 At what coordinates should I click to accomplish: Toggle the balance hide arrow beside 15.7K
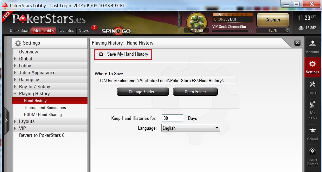287,30
